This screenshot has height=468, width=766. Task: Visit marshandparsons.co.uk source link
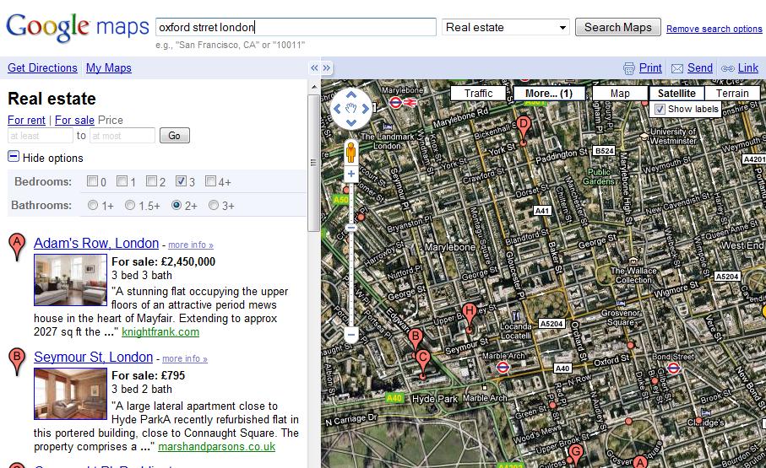[217, 447]
